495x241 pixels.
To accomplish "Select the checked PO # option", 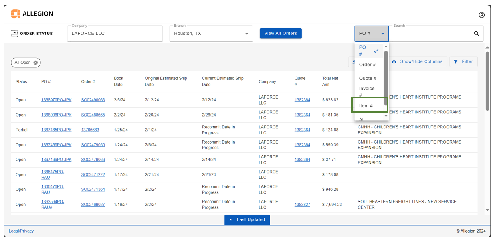I will (369, 51).
